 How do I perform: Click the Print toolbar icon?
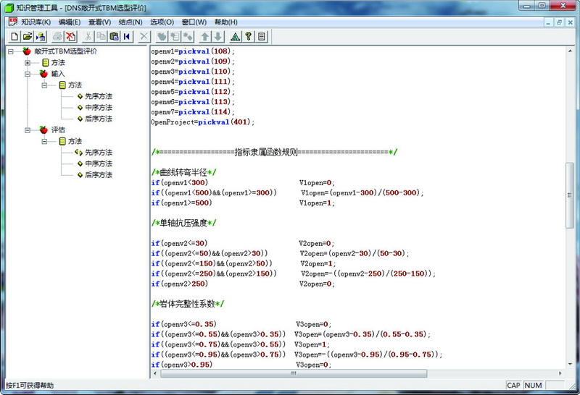(x=58, y=36)
